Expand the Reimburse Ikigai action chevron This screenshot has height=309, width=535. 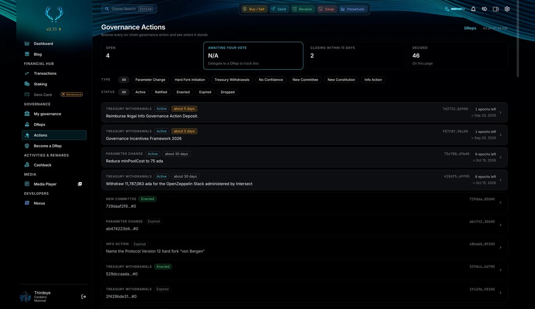pyautogui.click(x=501, y=112)
